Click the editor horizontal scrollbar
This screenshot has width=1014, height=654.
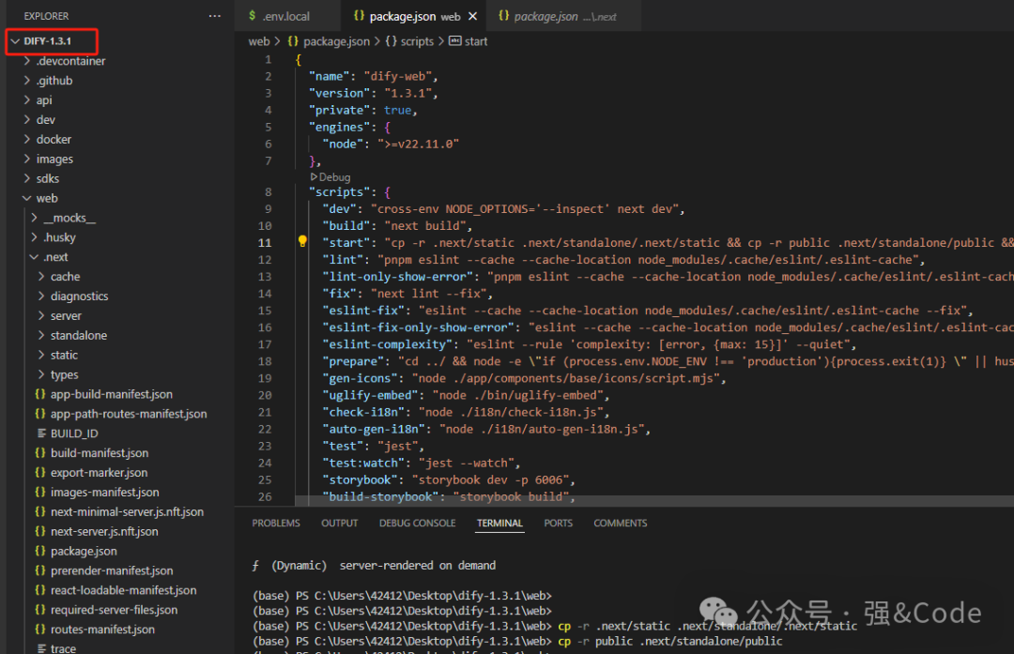(x=653, y=501)
